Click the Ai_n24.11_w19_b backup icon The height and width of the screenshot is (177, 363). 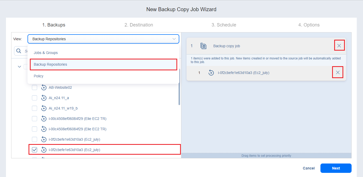coord(44,108)
